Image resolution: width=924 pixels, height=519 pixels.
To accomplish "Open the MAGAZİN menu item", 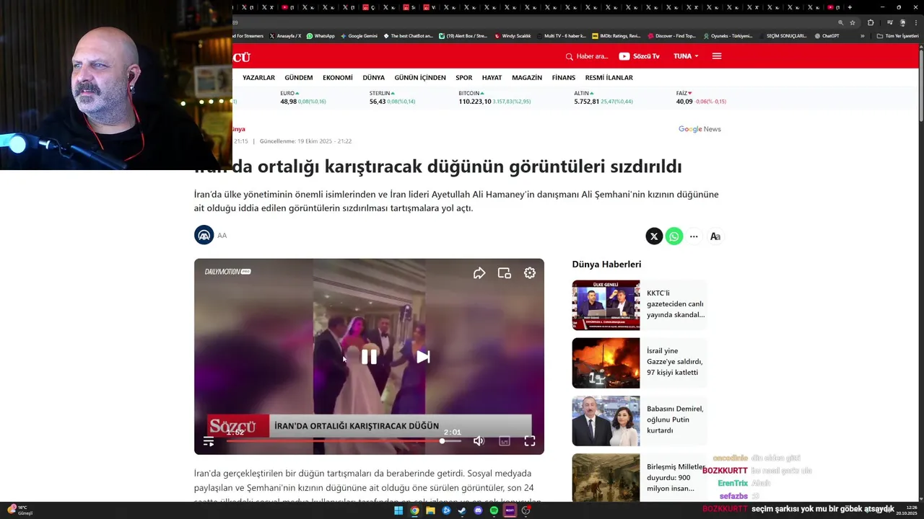I will pyautogui.click(x=527, y=77).
